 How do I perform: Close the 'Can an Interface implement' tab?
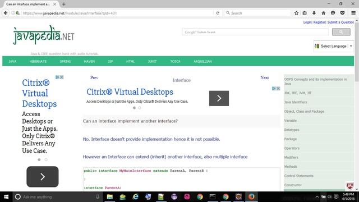point(54,4)
